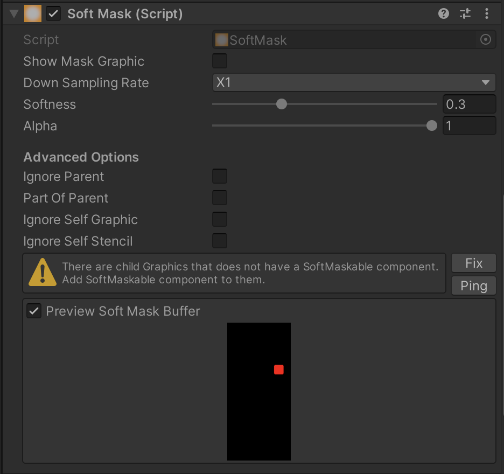504x474 pixels.
Task: Open the component context menu (three dots)
Action: [x=486, y=13]
